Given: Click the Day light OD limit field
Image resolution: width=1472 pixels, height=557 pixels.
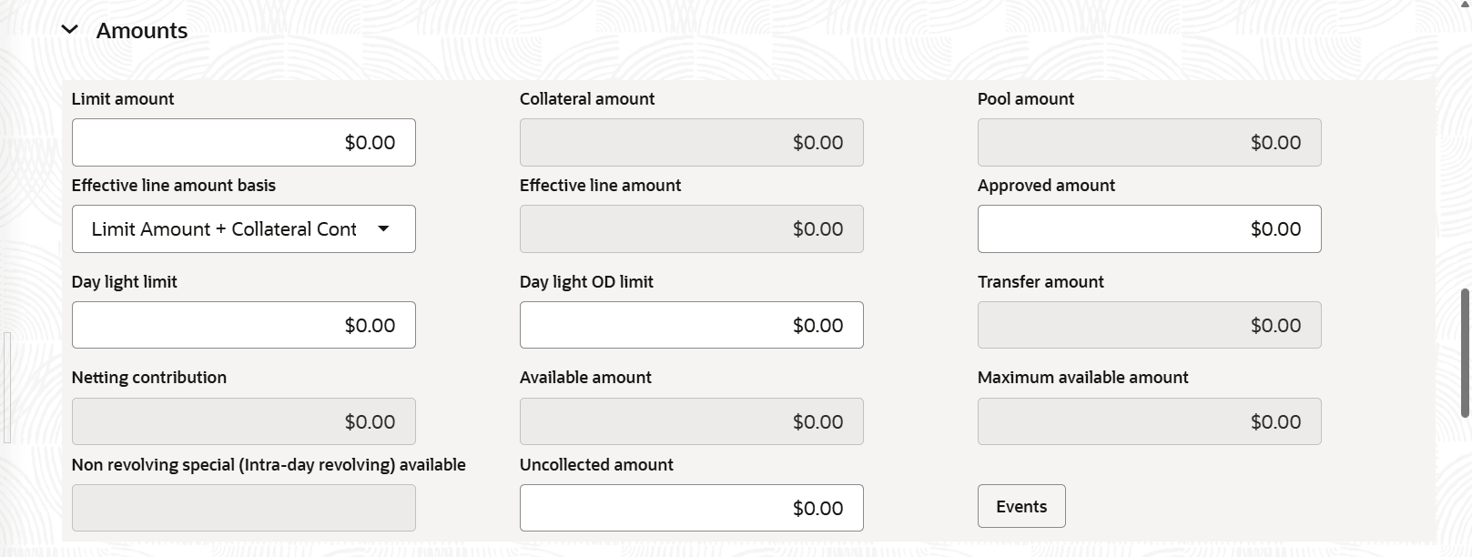Looking at the screenshot, I should click(x=691, y=326).
